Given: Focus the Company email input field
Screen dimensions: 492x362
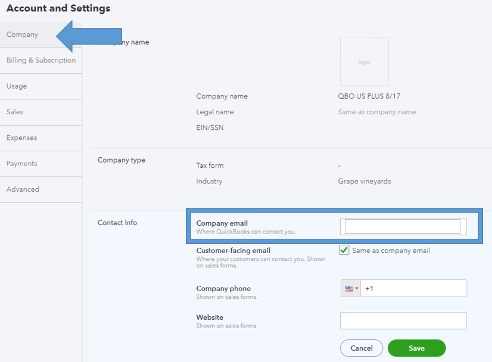Looking at the screenshot, I should click(403, 226).
